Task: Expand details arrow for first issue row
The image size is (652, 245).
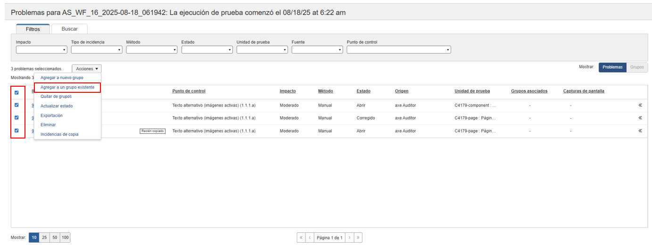Action: click(x=640, y=105)
